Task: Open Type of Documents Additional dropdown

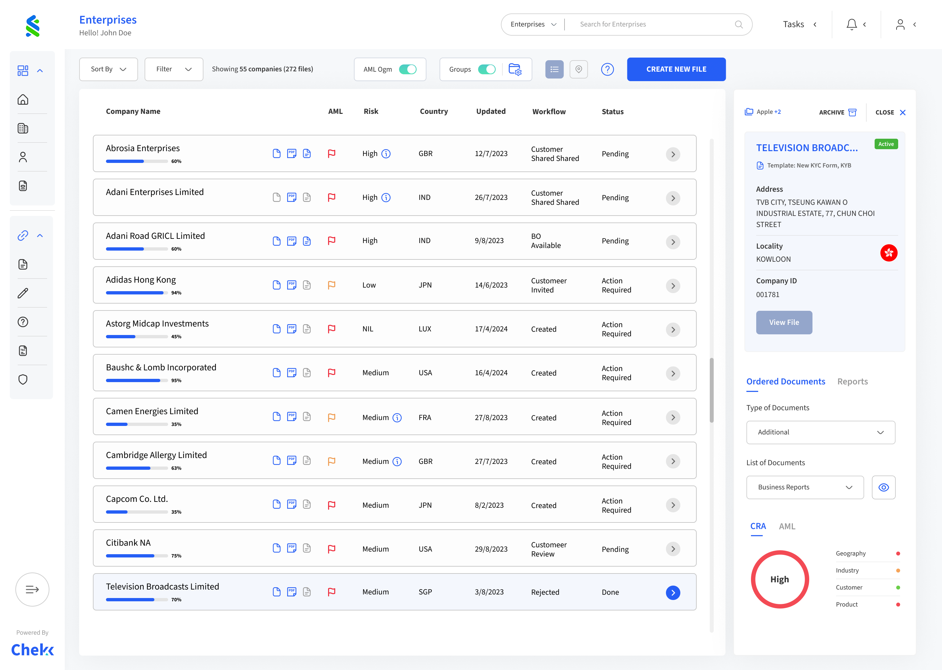Action: click(821, 432)
